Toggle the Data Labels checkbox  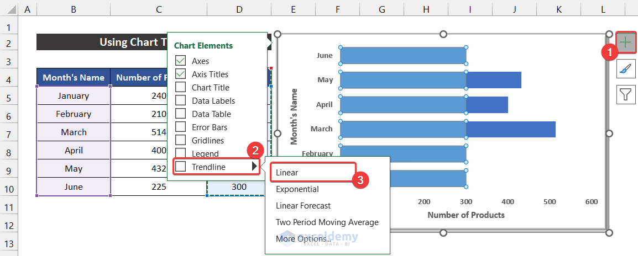[181, 101]
